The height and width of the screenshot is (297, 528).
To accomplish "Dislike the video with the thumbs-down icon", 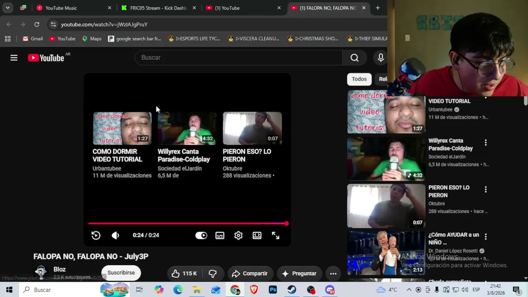I will pyautogui.click(x=213, y=273).
